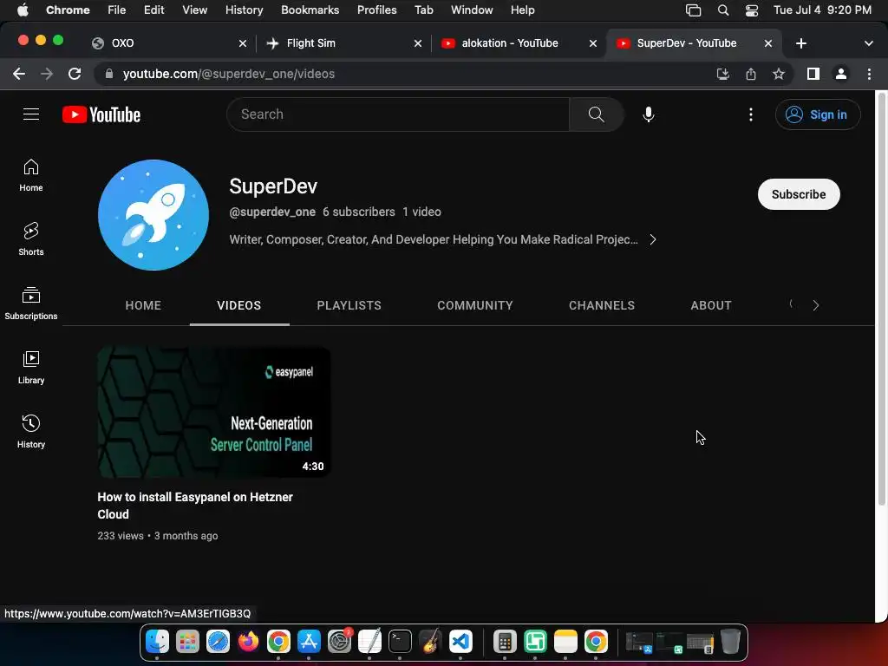
Task: Click the Sign in button
Action: (x=817, y=114)
